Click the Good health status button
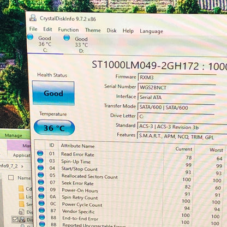 [53, 93]
